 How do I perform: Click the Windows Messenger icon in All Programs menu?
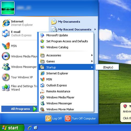click(x=42, y=103)
